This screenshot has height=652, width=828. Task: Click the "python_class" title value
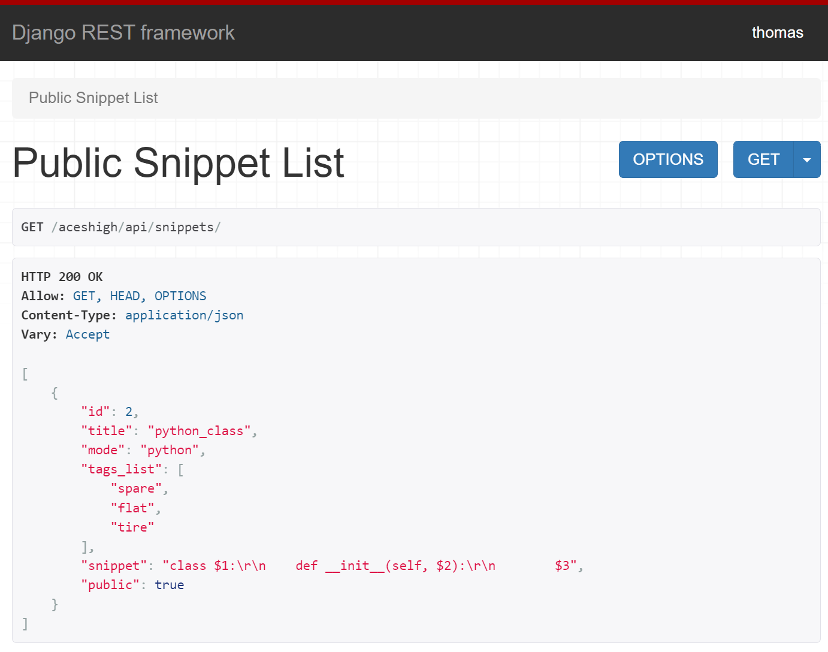coord(199,431)
